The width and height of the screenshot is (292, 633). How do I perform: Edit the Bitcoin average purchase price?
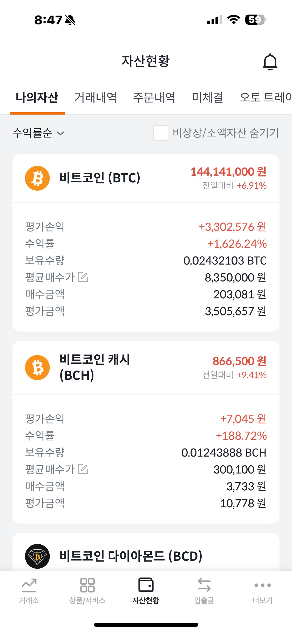pos(83,277)
